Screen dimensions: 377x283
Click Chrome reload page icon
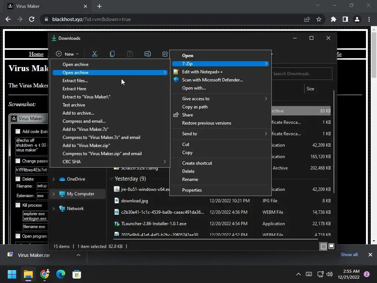32,19
